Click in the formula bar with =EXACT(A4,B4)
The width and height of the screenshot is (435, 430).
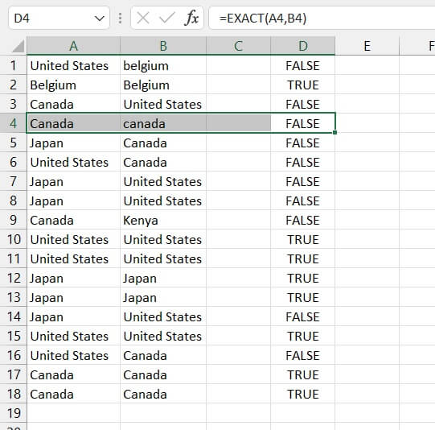(x=322, y=19)
